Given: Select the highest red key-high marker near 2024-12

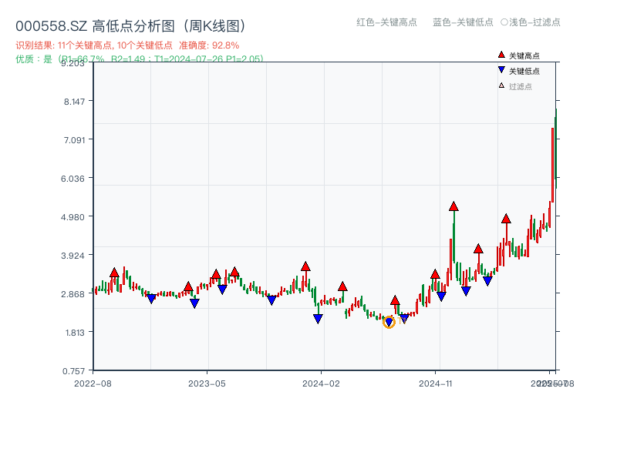Looking at the screenshot, I should [x=453, y=206].
